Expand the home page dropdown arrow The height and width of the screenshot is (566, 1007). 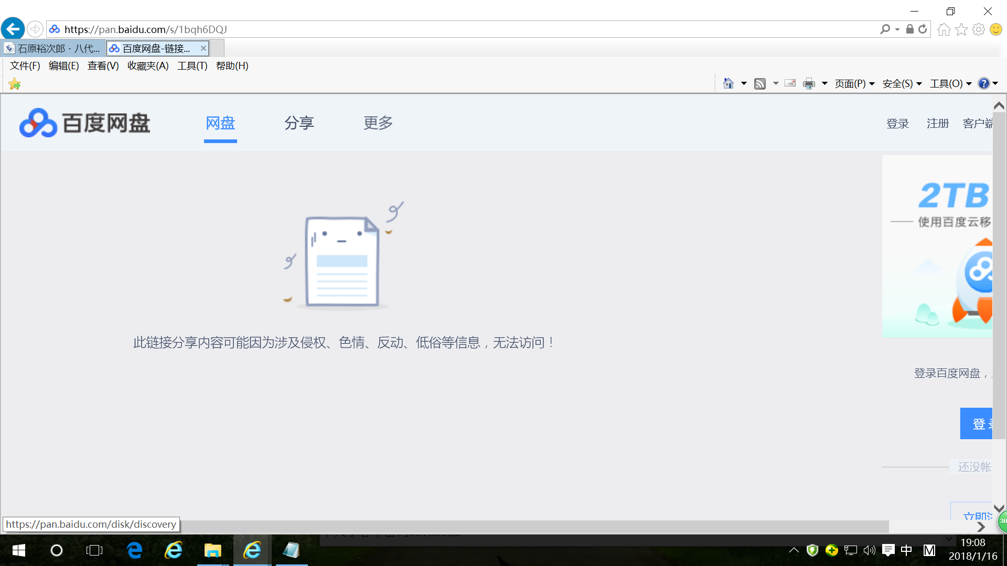(x=744, y=83)
